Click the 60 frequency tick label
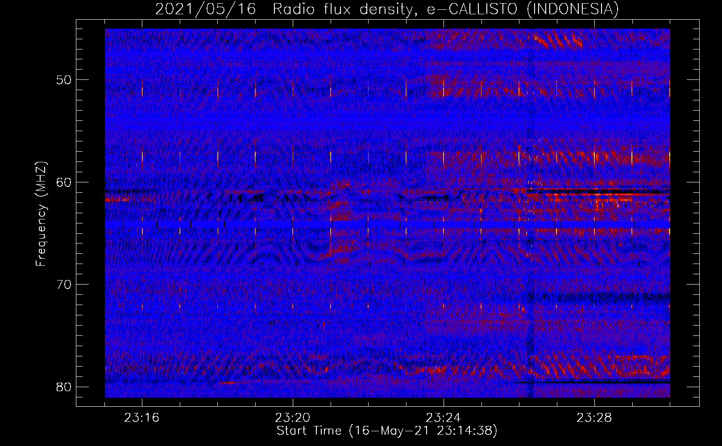The width and height of the screenshot is (722, 446). pyautogui.click(x=64, y=182)
